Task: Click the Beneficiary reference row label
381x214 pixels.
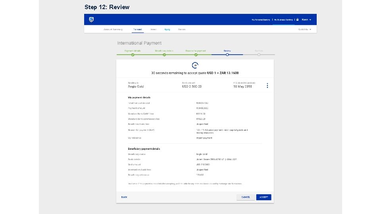Action: [139, 175]
